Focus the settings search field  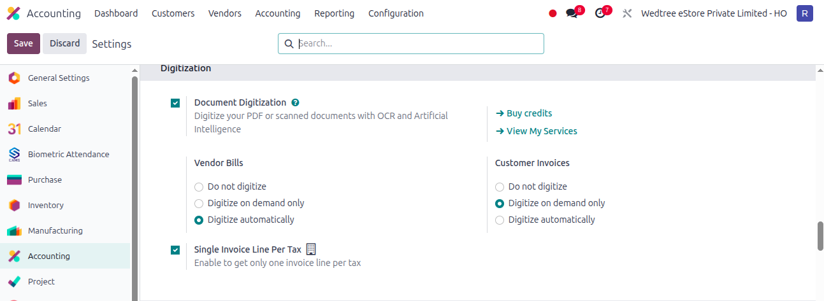coord(411,43)
